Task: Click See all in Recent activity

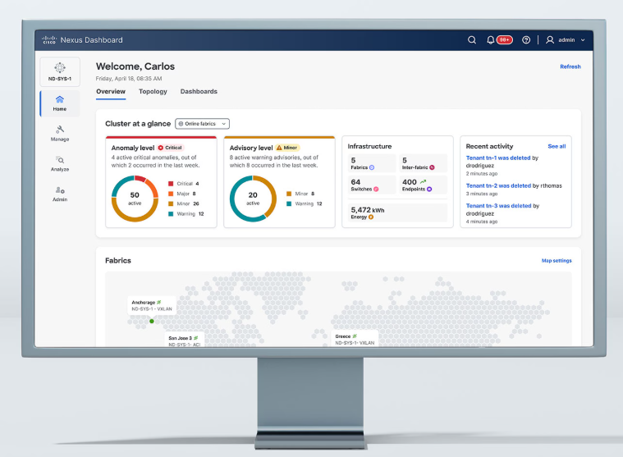Action: click(557, 146)
